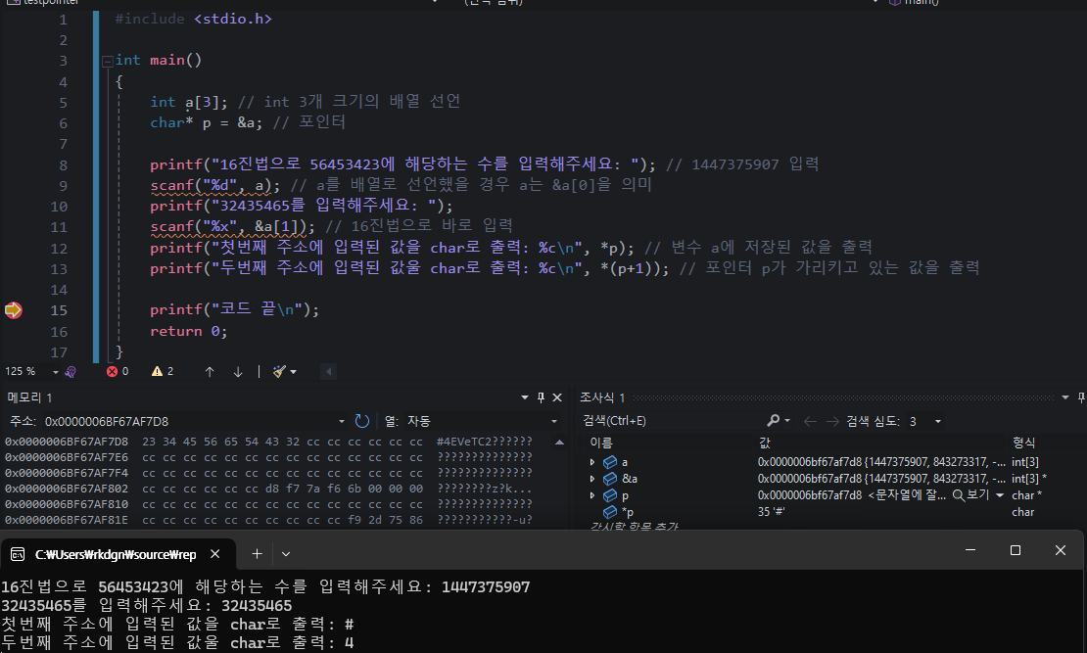Click the terminal icon in the console tab
This screenshot has width=1087, height=653.
18,554
